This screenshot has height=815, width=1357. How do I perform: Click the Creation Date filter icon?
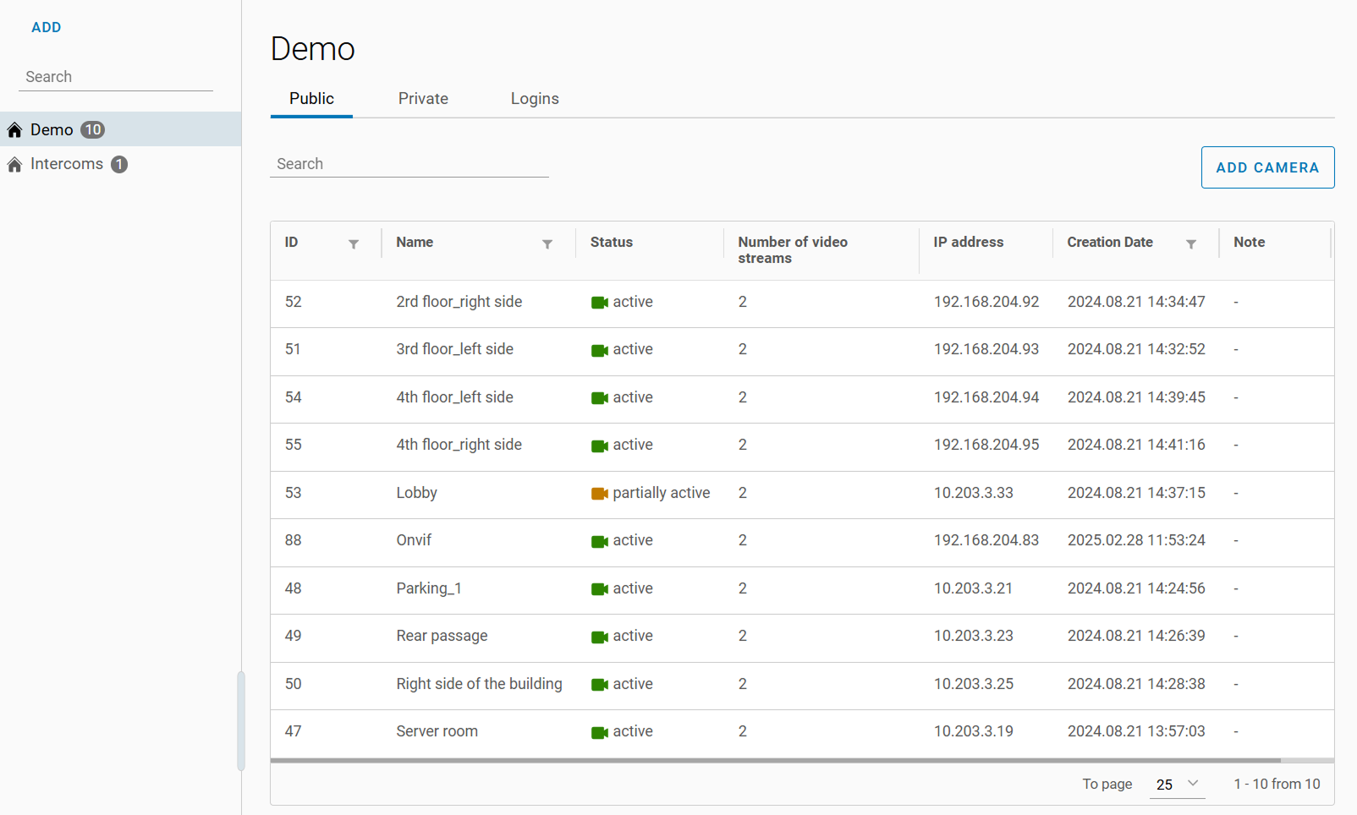[x=1190, y=244]
